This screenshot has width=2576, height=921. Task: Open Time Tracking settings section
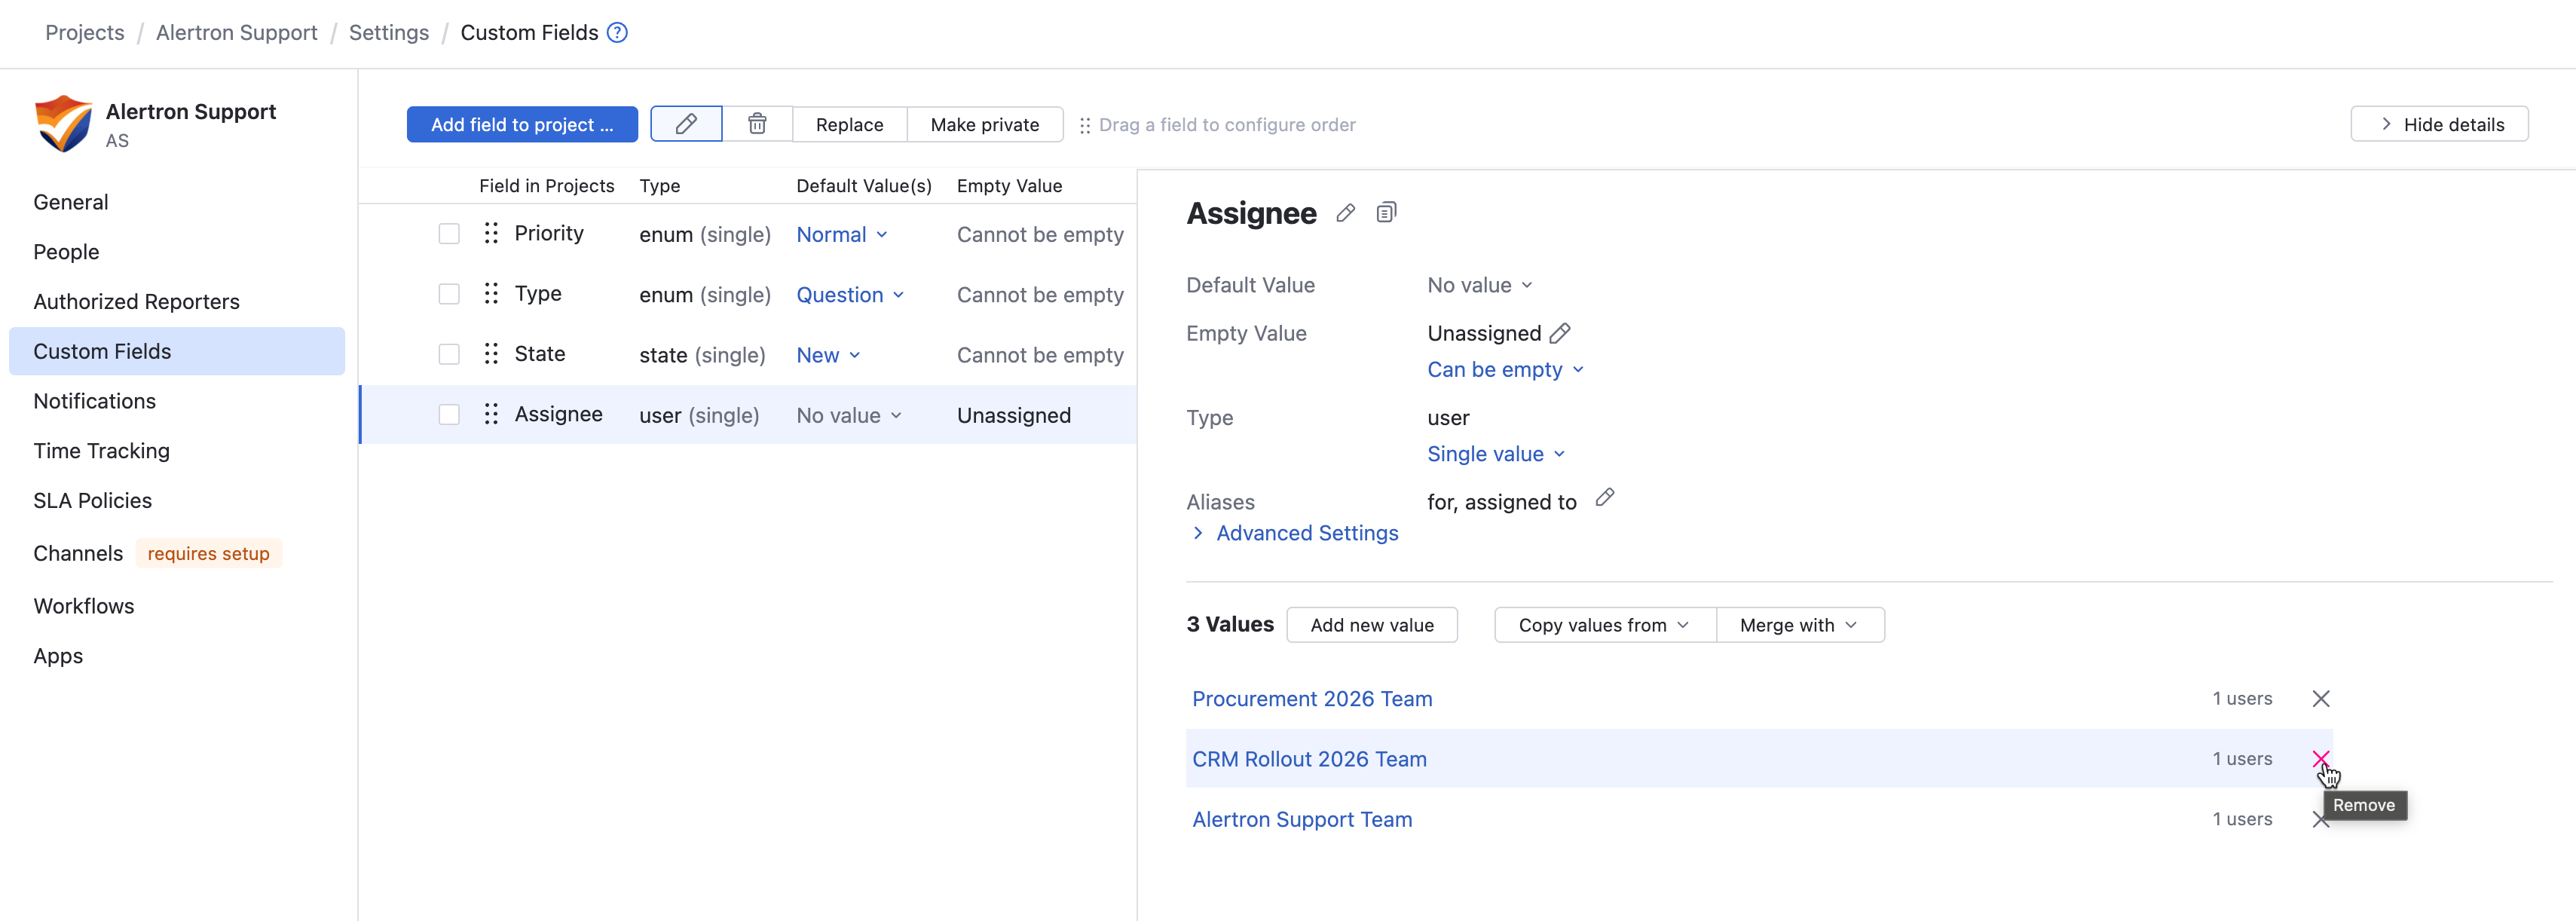coord(101,451)
